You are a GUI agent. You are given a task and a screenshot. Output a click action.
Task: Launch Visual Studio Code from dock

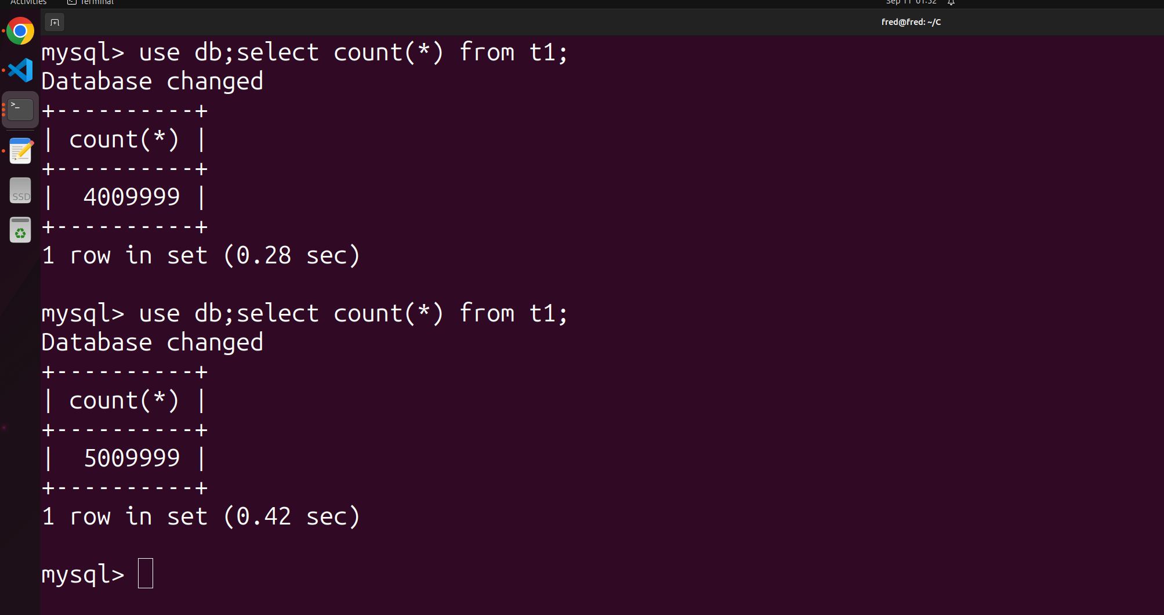point(20,70)
